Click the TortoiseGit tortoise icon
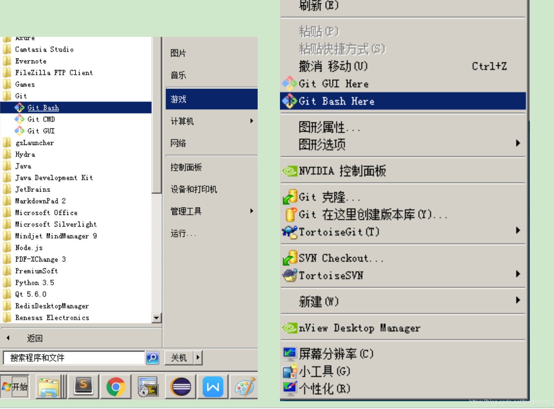 [289, 232]
